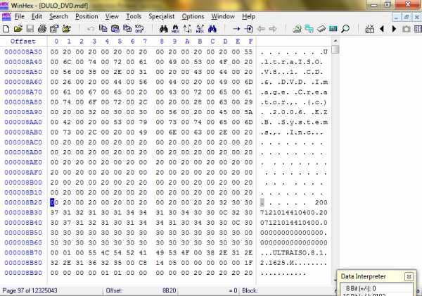Click the Forward navigation arrow

coord(273,29)
